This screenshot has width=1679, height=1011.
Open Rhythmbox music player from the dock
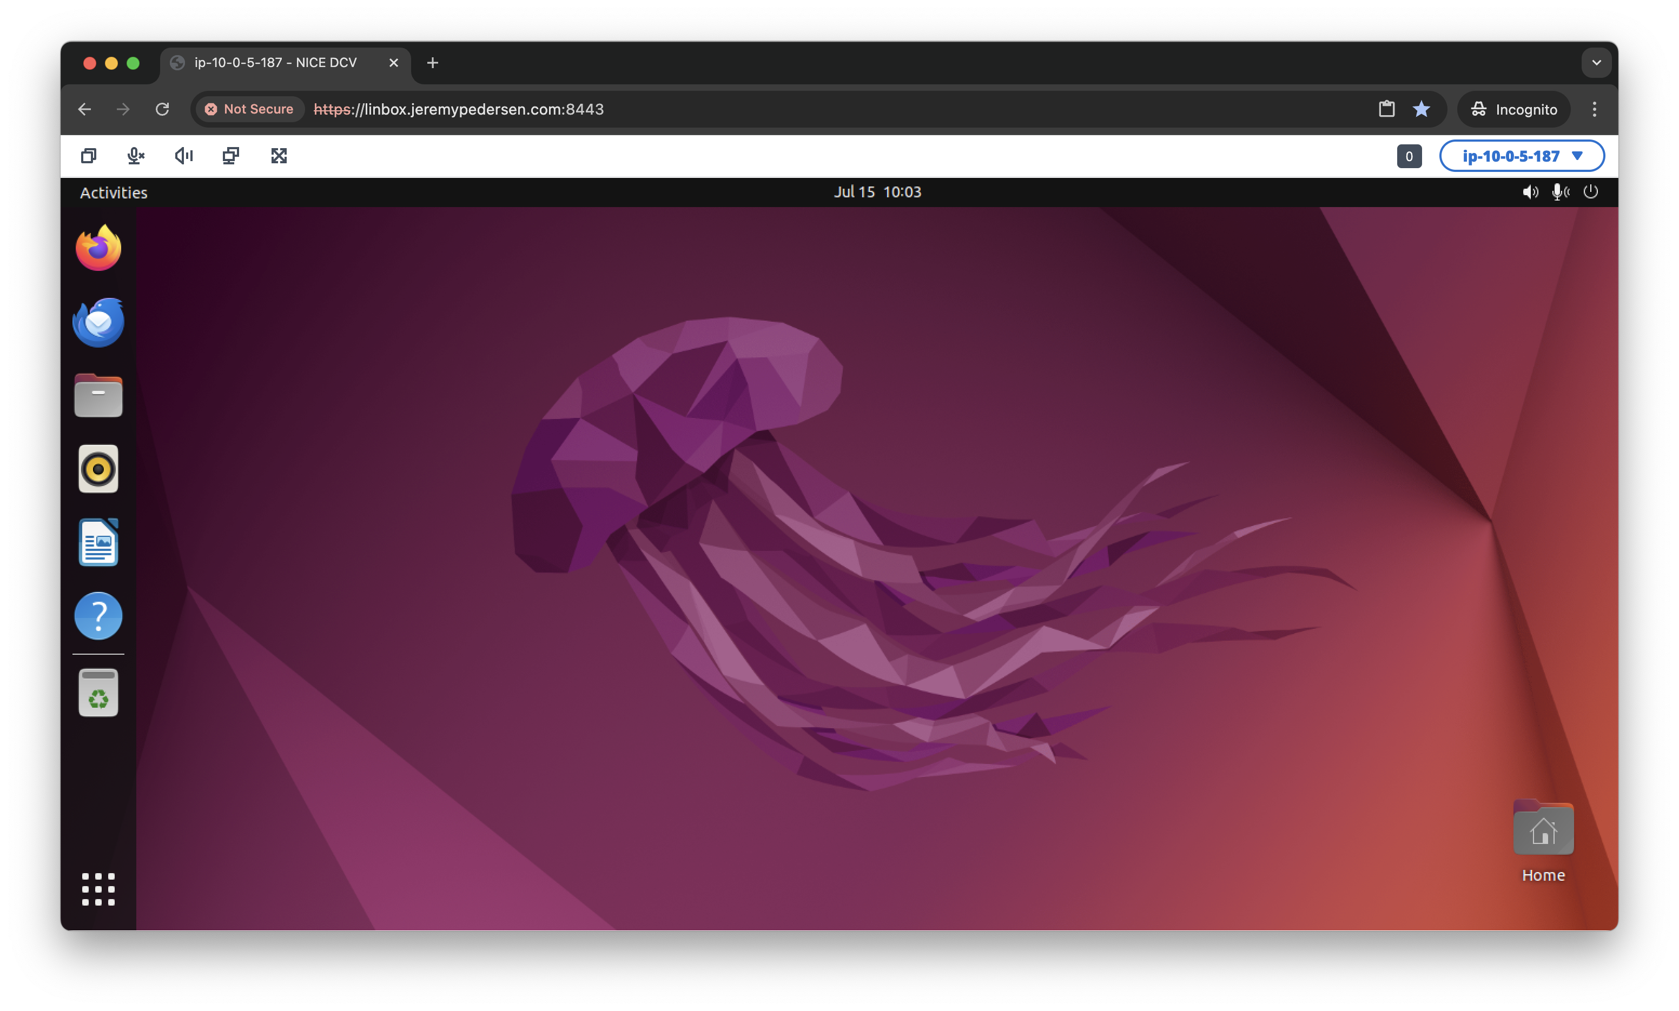tap(98, 468)
